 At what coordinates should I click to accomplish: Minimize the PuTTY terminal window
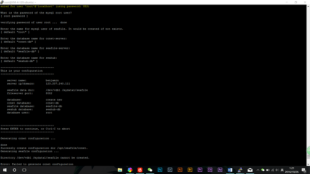(287, 2)
